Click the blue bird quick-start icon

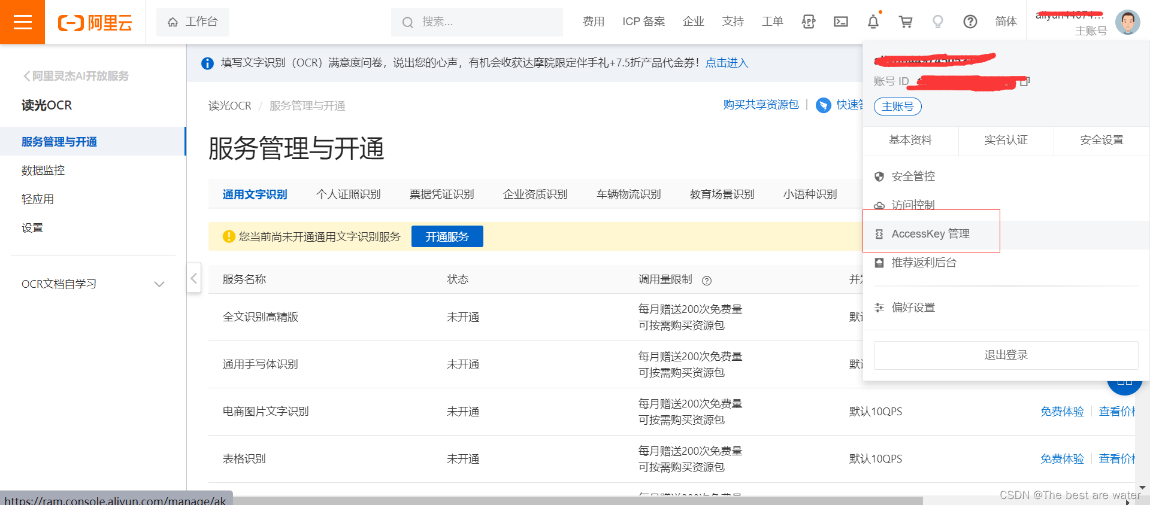click(x=824, y=105)
